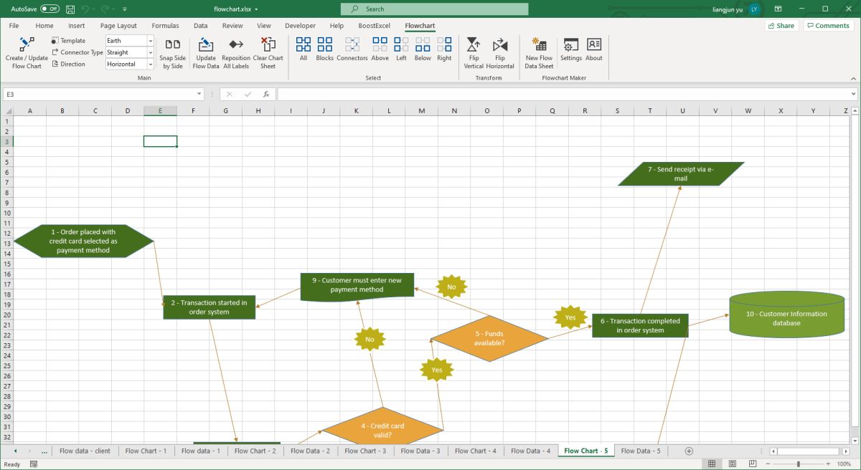This screenshot has height=470, width=861.
Task: Click the add new sheet button
Action: (x=689, y=451)
